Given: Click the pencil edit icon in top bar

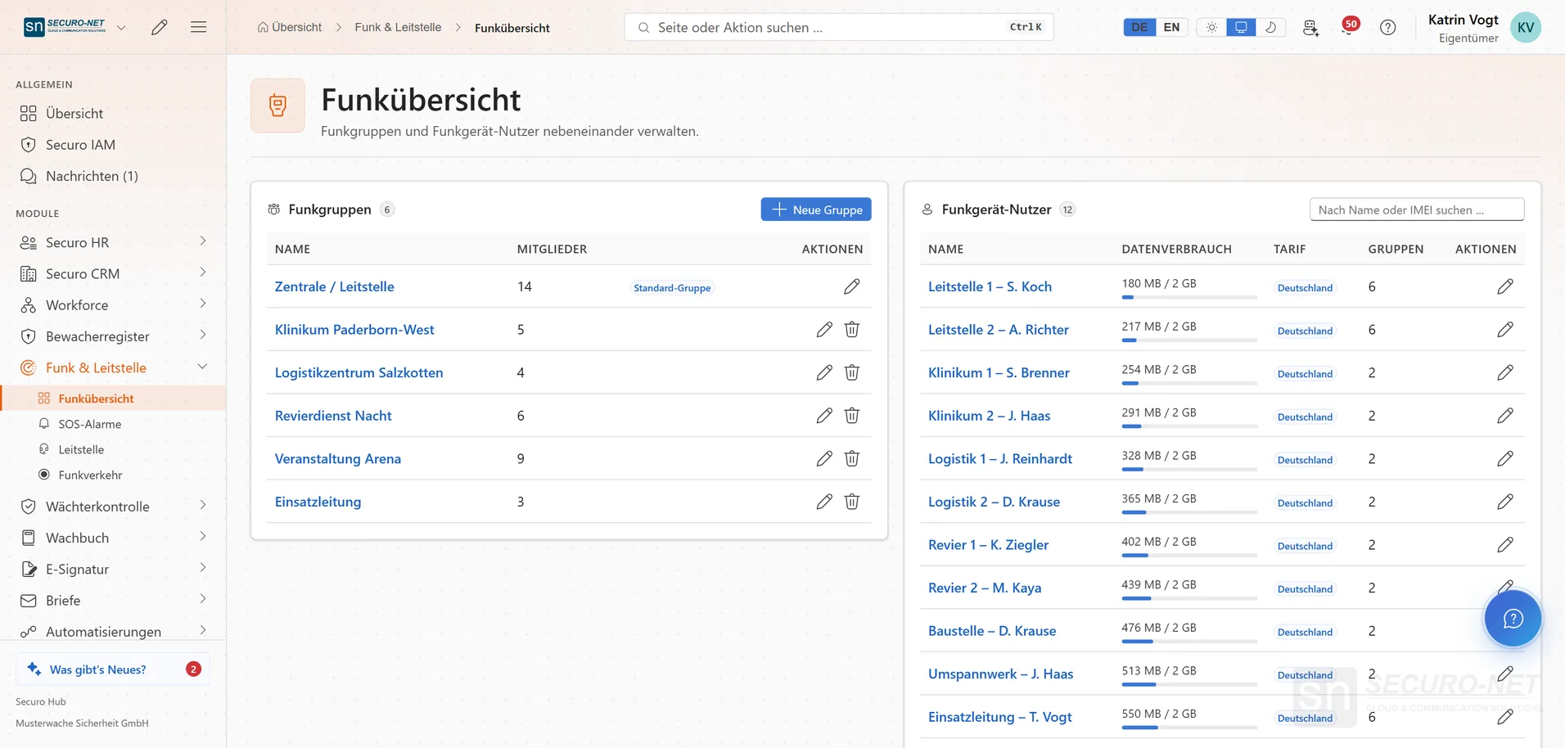Looking at the screenshot, I should [x=160, y=27].
